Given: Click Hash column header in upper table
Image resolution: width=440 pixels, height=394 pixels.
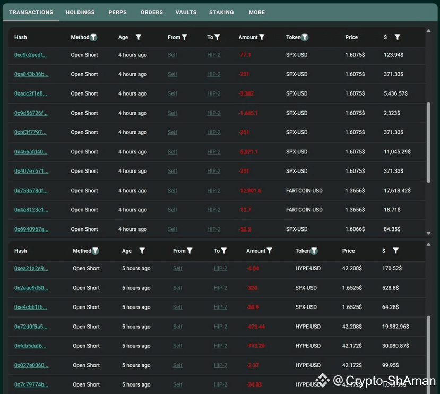Looking at the screenshot, I should tap(21, 37).
